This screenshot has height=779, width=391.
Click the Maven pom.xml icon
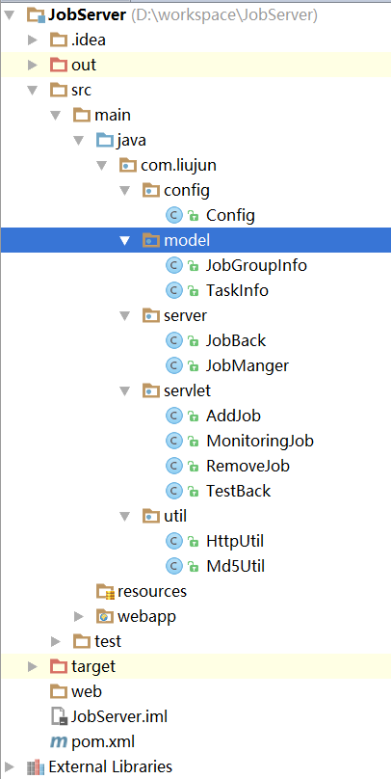(x=59, y=742)
